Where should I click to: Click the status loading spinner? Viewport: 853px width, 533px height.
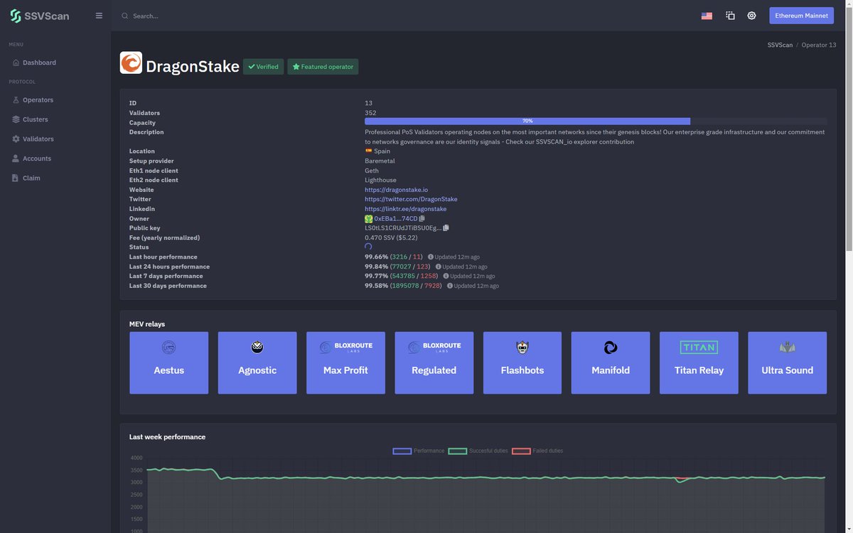[x=368, y=247]
